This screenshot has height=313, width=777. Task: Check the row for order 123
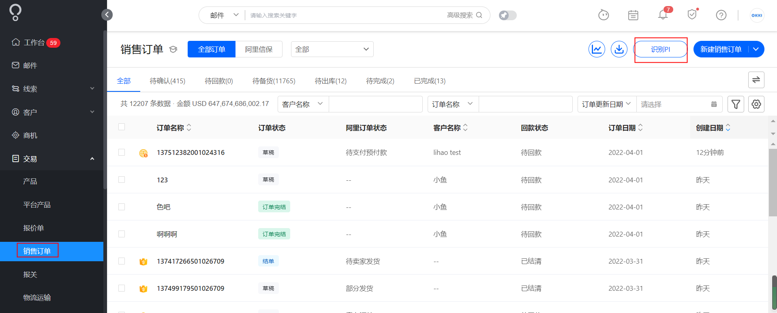[x=122, y=179]
